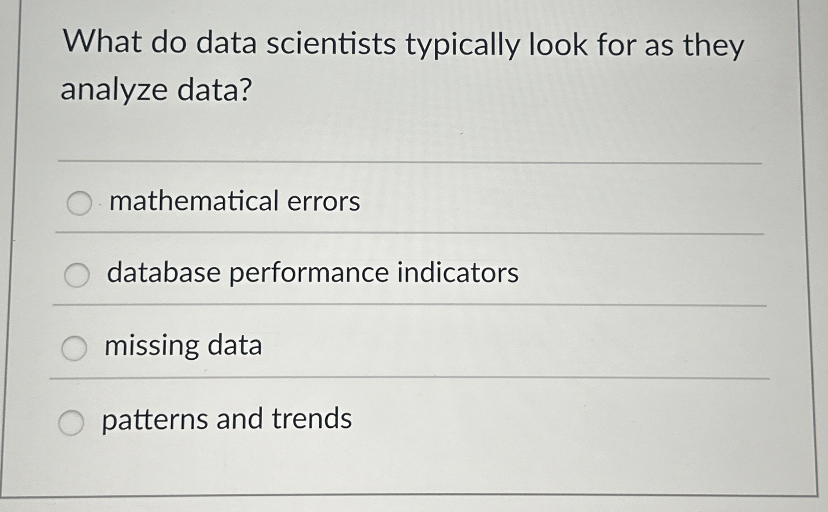Screen dimensions: 828x512
Task: Click the divider above 'missing data' option
Action: [415, 304]
